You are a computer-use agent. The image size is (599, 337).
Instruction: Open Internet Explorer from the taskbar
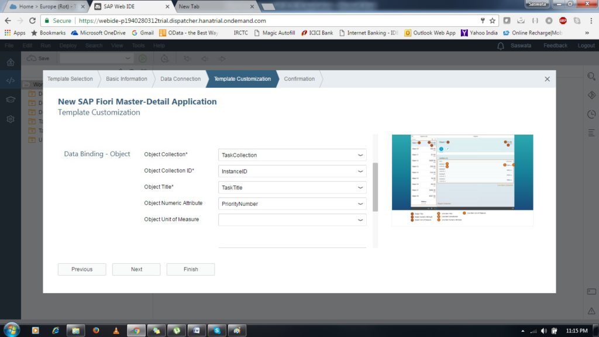56,330
